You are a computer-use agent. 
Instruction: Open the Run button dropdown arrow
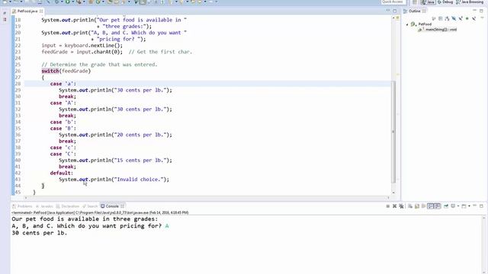(x=73, y=2)
